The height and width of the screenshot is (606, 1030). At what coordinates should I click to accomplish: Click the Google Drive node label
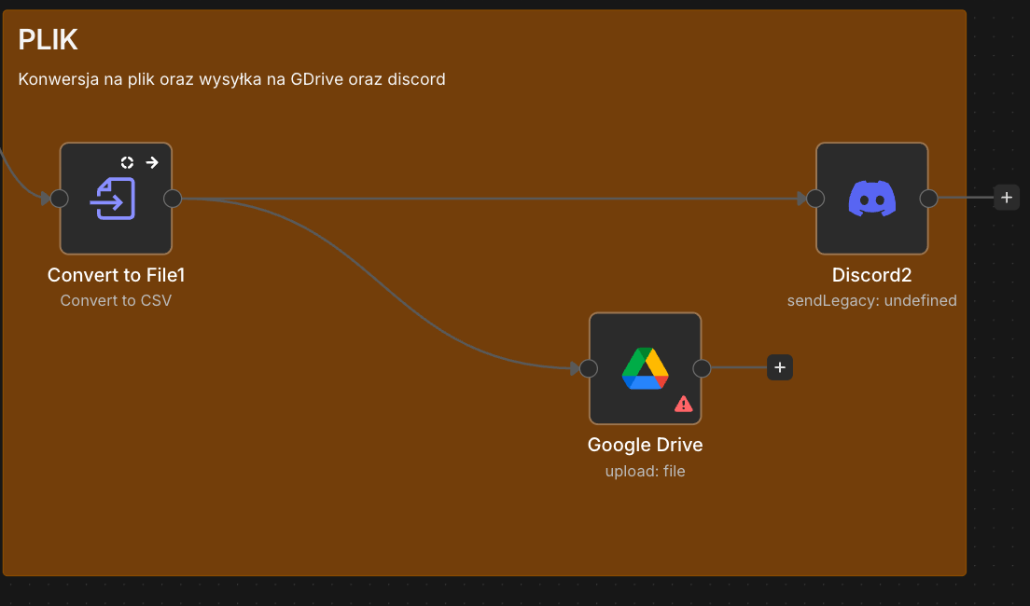645,445
